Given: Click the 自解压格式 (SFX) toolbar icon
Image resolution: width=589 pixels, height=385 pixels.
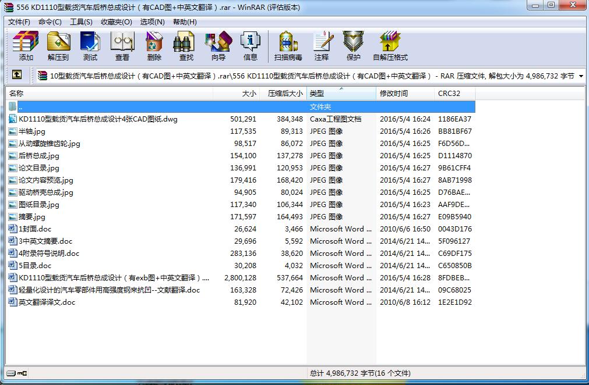Looking at the screenshot, I should point(390,41).
